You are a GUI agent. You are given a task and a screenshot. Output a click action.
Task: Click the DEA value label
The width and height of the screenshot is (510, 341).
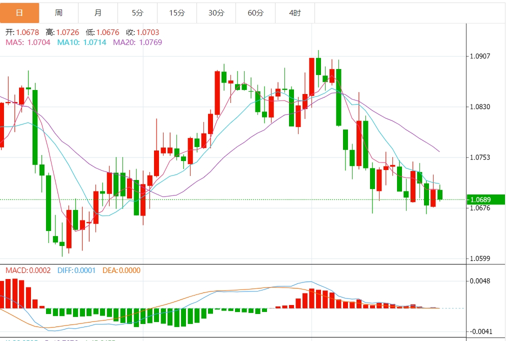(121, 270)
